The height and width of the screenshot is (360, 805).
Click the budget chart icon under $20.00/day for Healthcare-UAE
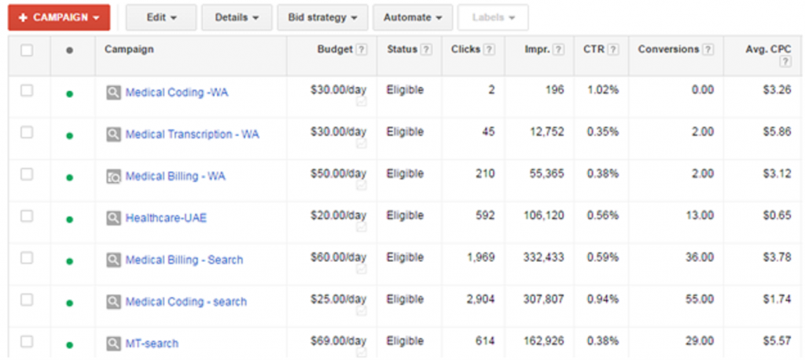click(362, 227)
